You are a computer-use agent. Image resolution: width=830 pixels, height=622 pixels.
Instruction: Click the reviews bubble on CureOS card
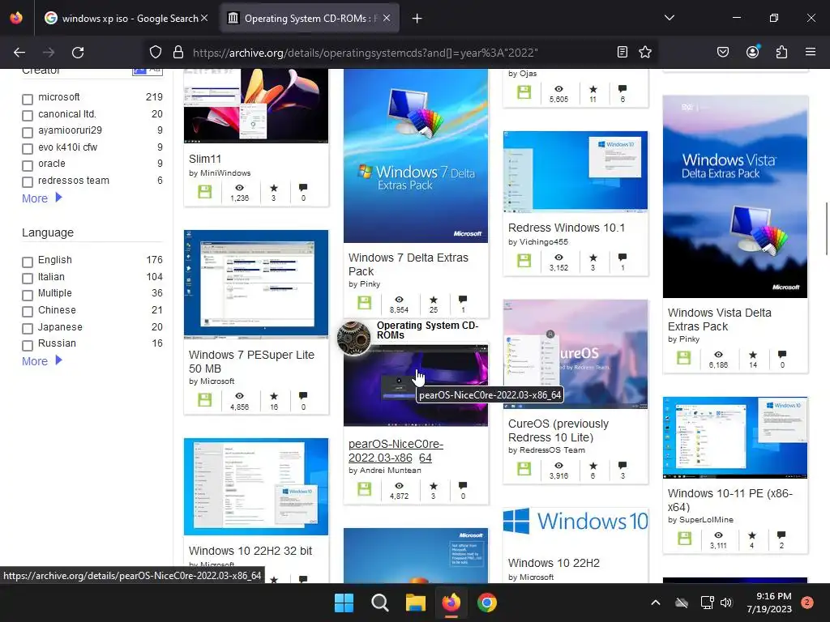point(622,466)
